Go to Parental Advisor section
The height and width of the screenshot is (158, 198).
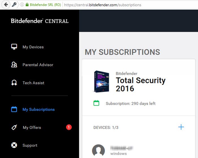38,65
